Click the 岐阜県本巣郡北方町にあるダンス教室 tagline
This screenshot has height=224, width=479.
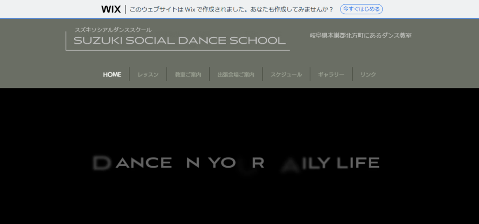click(361, 35)
